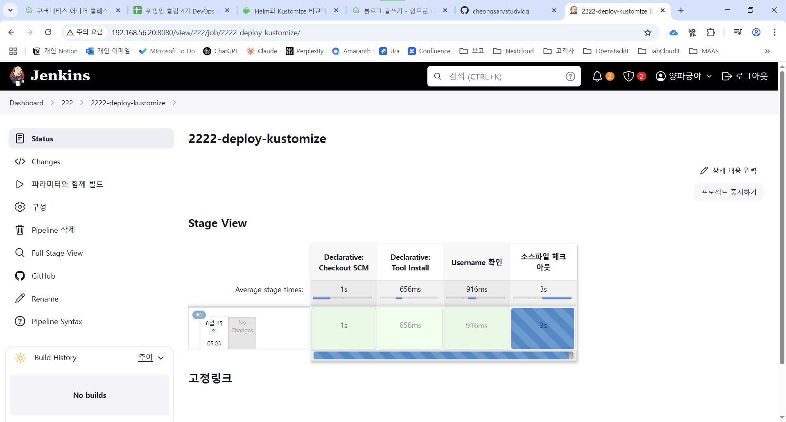Expand the chevron after 222 breadcrumb
The height and width of the screenshot is (422, 786).
pyautogui.click(x=82, y=103)
